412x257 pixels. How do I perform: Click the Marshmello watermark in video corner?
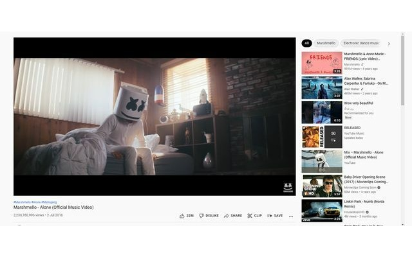coord(287,187)
